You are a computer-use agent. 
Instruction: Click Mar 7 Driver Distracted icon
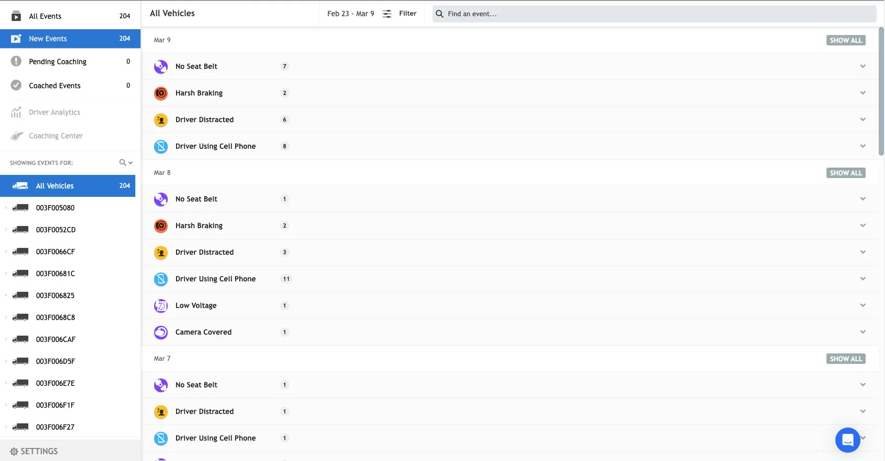pos(161,412)
